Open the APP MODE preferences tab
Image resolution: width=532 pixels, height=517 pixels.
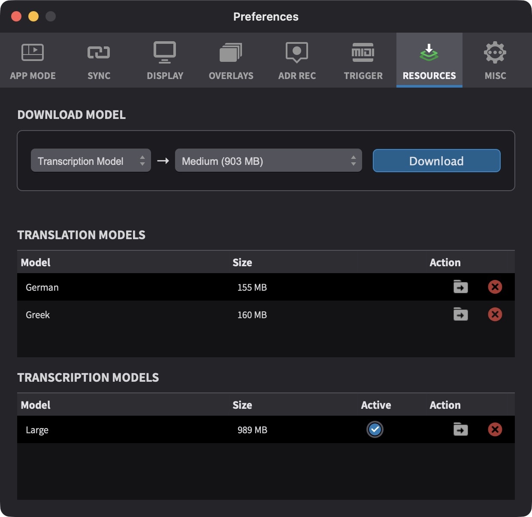(33, 61)
